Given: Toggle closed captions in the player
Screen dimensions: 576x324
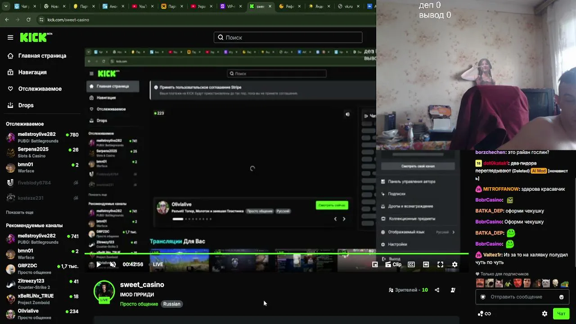Looking at the screenshot, I should coord(411,265).
